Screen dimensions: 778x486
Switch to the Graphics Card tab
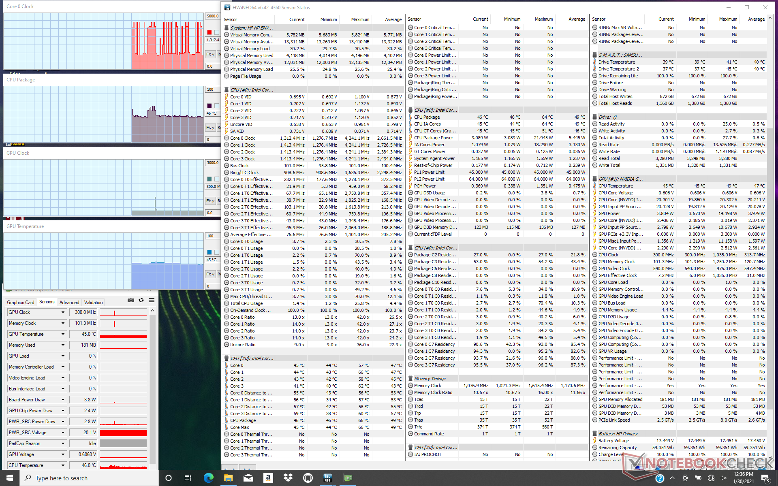click(x=21, y=303)
